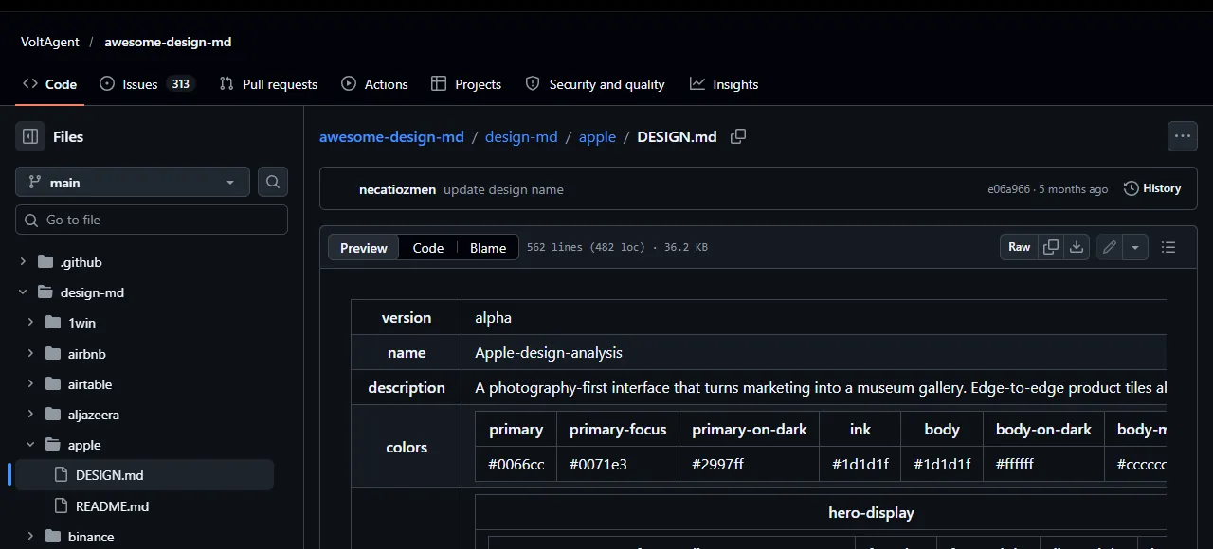Screen dimensions: 1213x549
Task: Click the Apple-design-analysis name cell
Action: tap(814, 352)
